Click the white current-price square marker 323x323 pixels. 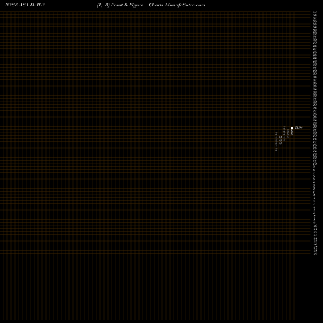tap(292, 127)
